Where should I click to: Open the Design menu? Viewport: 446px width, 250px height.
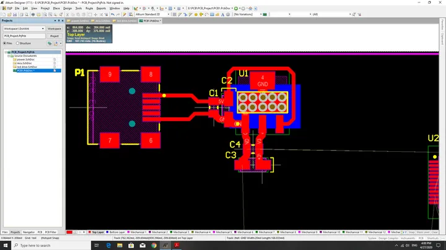coord(68,9)
